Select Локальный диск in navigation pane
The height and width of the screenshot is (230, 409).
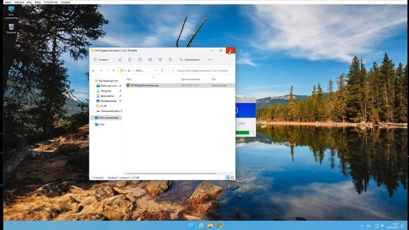click(x=109, y=111)
